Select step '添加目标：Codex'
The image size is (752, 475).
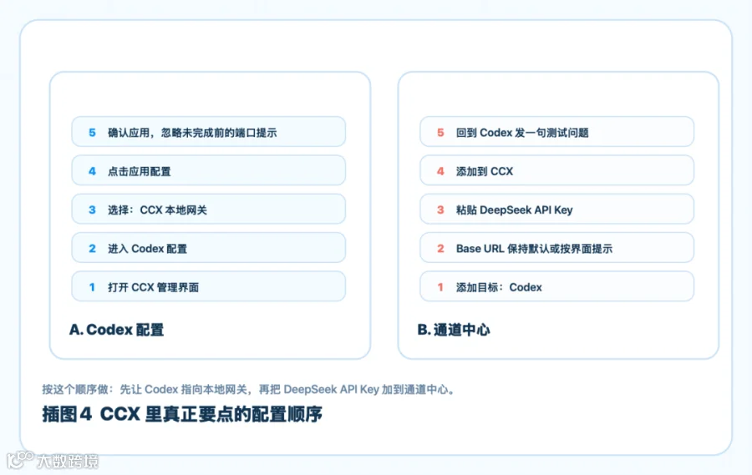point(556,286)
